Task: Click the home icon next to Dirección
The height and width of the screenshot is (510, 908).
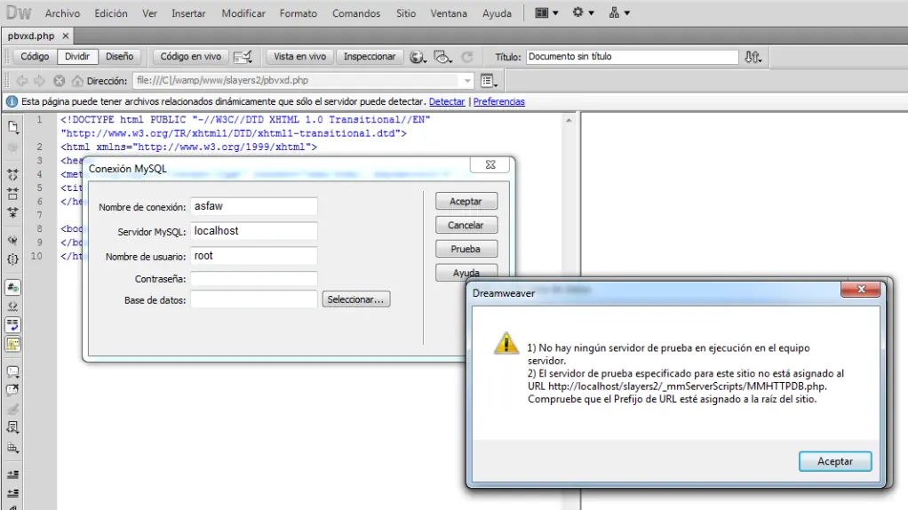Action: 77,81
